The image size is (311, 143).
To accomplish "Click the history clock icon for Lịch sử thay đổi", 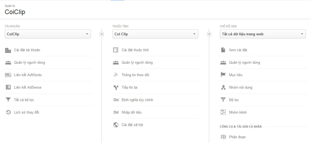I will click(x=8, y=112).
